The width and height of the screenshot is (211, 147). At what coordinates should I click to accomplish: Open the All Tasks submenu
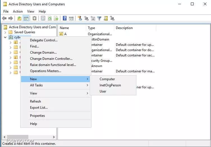point(56,85)
